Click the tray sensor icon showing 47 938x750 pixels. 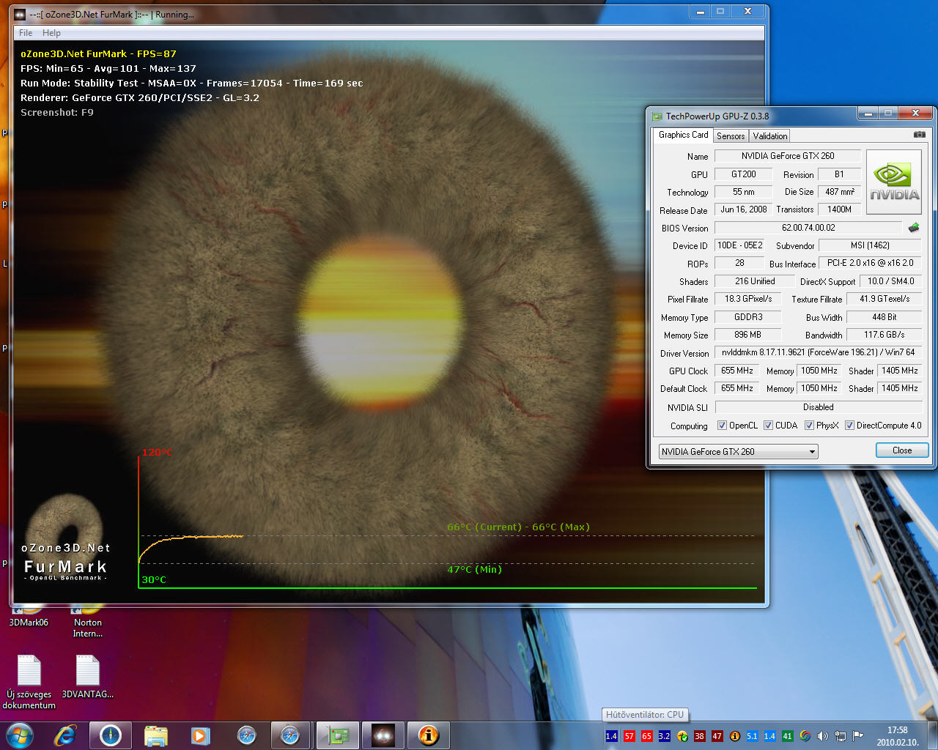coord(717,736)
